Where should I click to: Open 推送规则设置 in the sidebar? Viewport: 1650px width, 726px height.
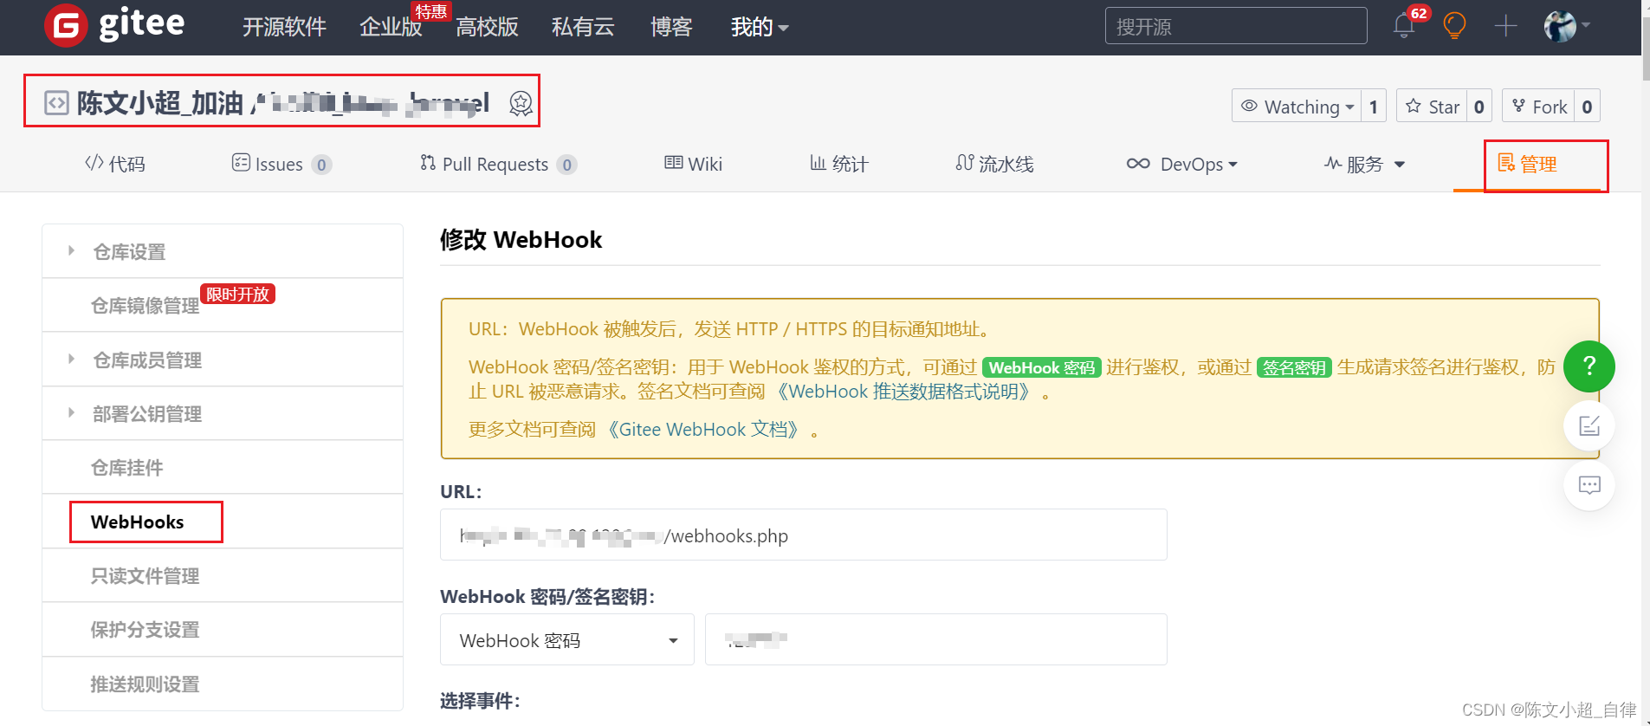223,684
